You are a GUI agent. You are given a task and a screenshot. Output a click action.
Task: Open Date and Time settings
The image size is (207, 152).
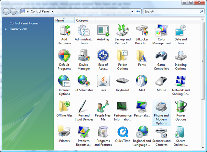[180, 35]
